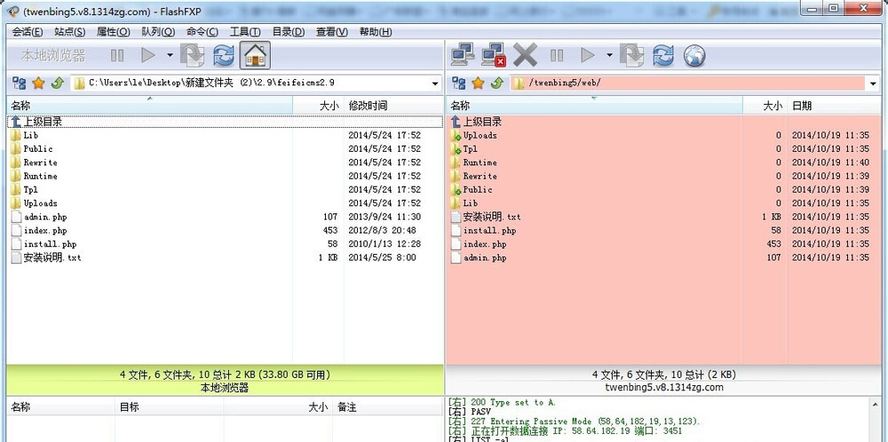This screenshot has width=888, height=442.
Task: Open the 站点(S) menu
Action: pos(70,32)
